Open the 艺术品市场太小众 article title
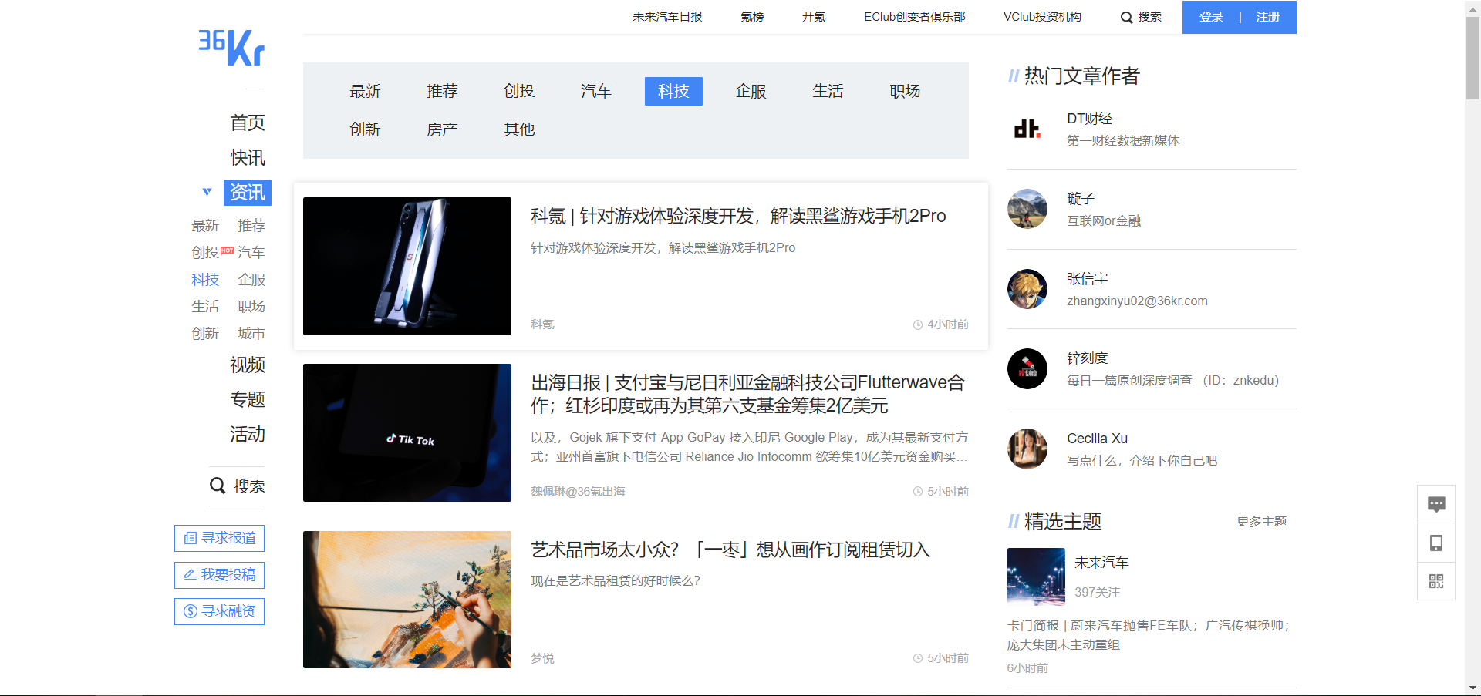The height and width of the screenshot is (696, 1481). (730, 550)
